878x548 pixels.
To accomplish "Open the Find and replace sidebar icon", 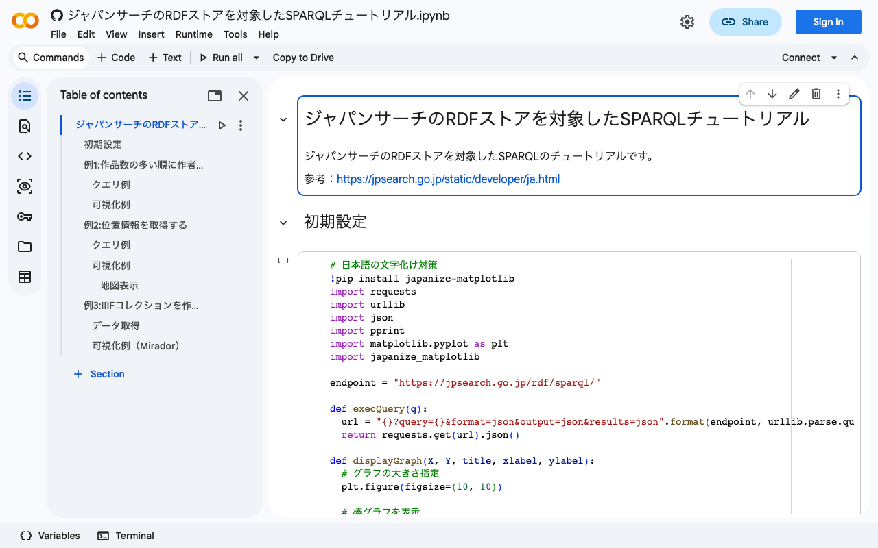I will 24,126.
